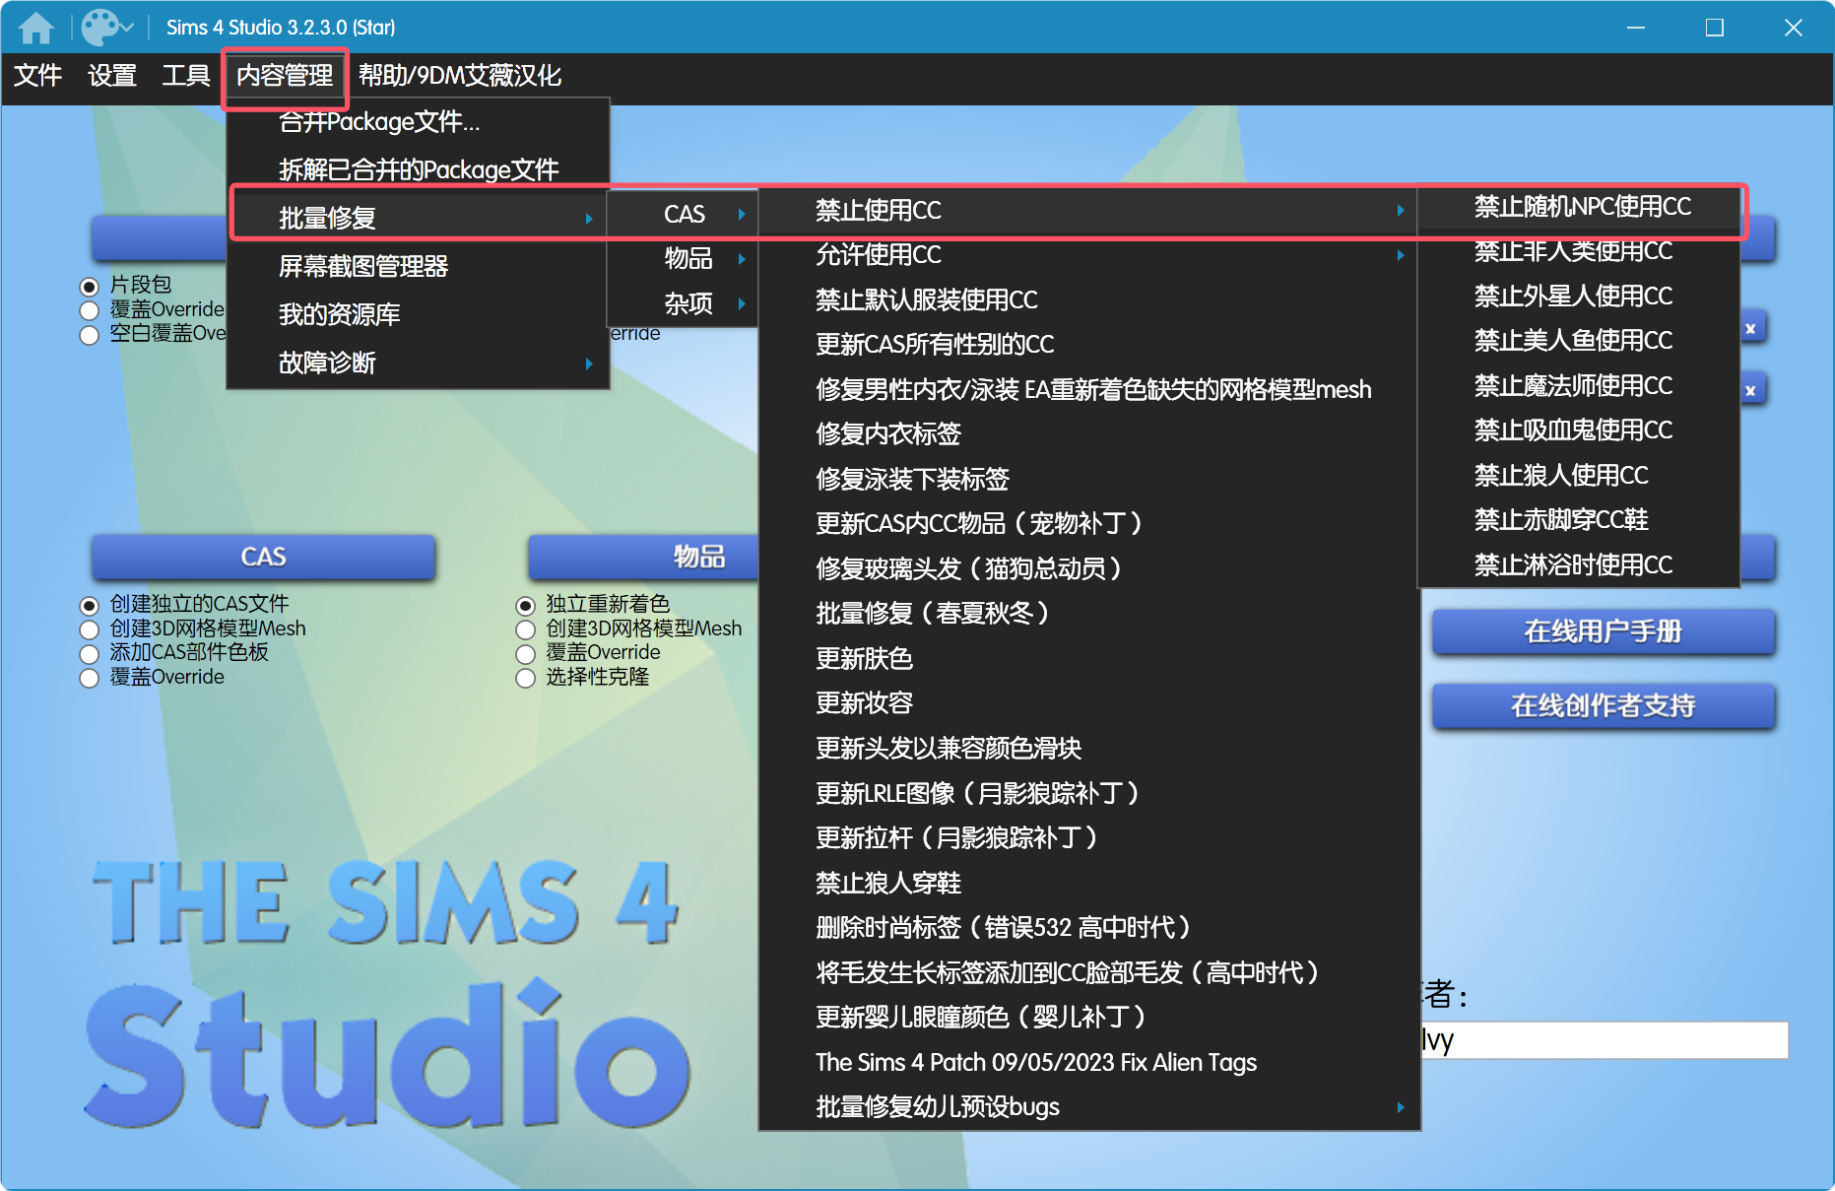Open 我的资源库 menu item

(x=418, y=314)
